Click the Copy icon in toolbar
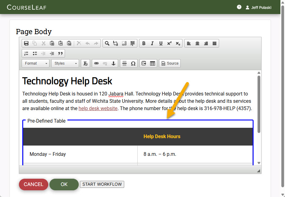 (34, 43)
